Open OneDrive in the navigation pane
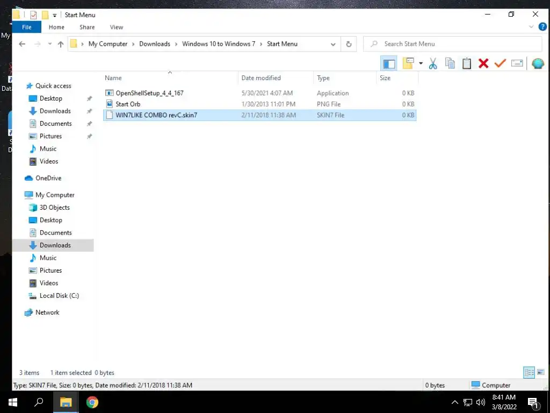 pyautogui.click(x=48, y=178)
